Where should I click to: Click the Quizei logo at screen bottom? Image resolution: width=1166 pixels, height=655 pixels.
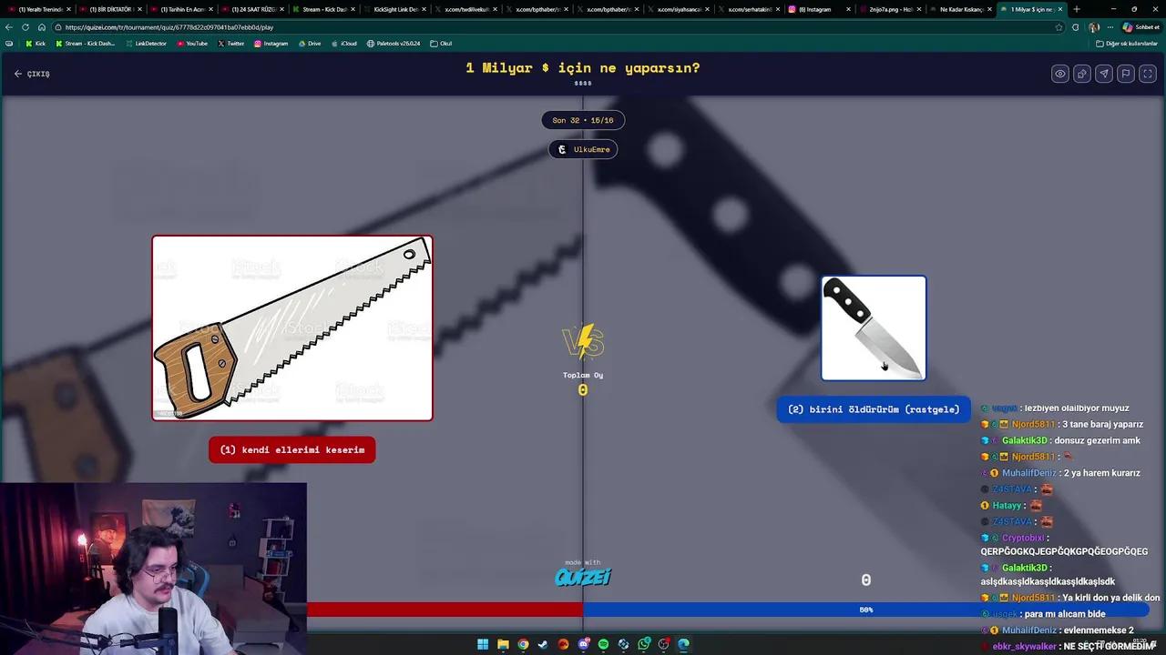583,577
